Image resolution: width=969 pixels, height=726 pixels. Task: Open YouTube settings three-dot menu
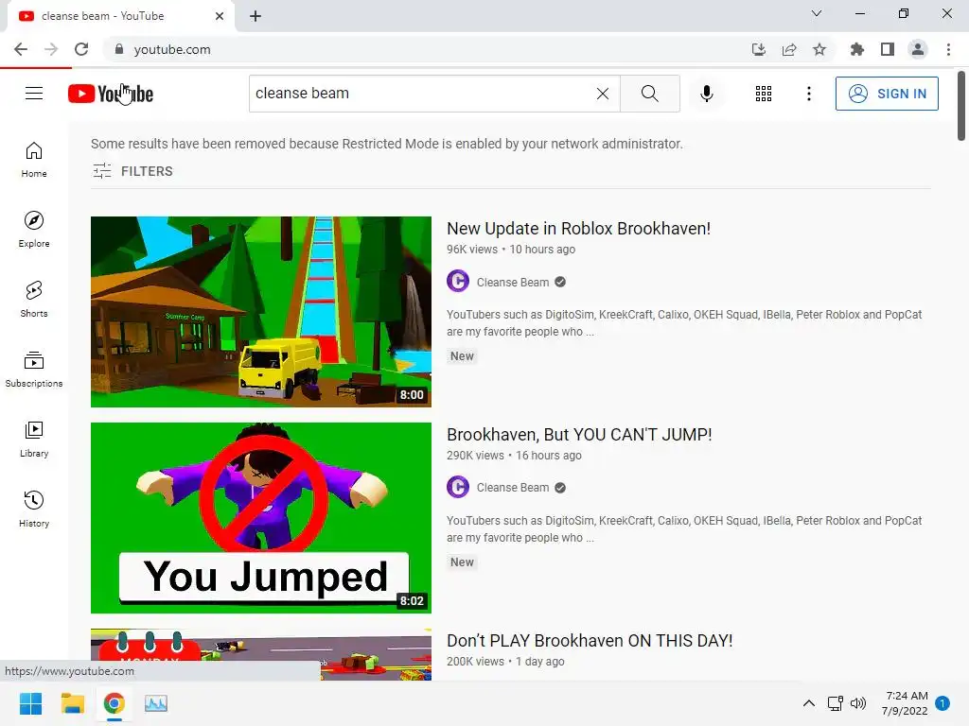point(808,94)
